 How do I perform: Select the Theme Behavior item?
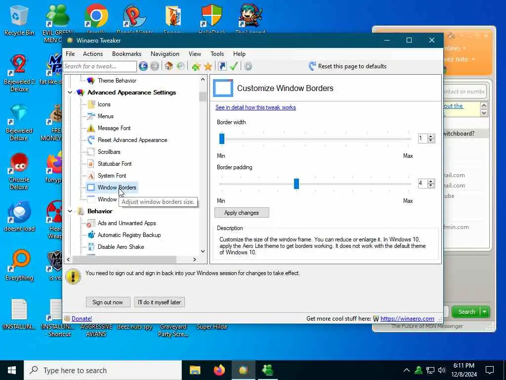tap(117, 81)
